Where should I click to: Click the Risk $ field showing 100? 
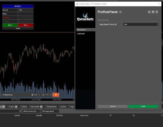point(26,10)
